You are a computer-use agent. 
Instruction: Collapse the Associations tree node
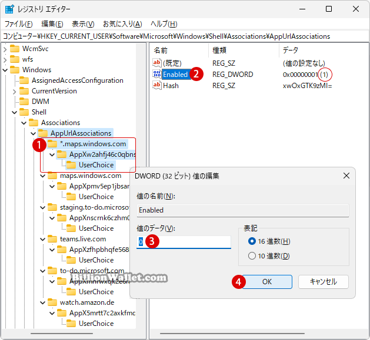[24, 123]
